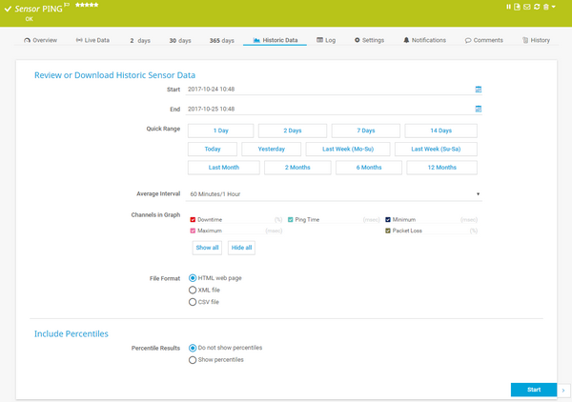The image size is (572, 402).
Task: Open the Overview tab
Action: click(x=40, y=40)
